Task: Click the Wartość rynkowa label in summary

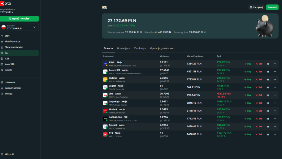Action: coord(116,32)
